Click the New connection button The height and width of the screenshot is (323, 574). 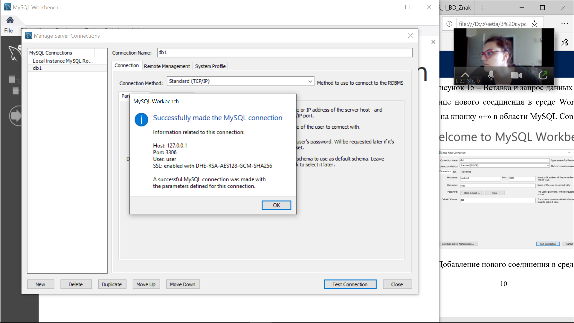point(41,284)
